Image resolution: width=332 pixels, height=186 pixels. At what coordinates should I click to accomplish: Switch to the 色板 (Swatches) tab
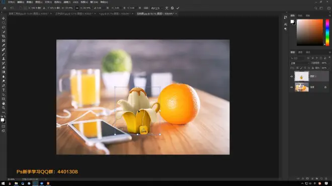[300, 16]
